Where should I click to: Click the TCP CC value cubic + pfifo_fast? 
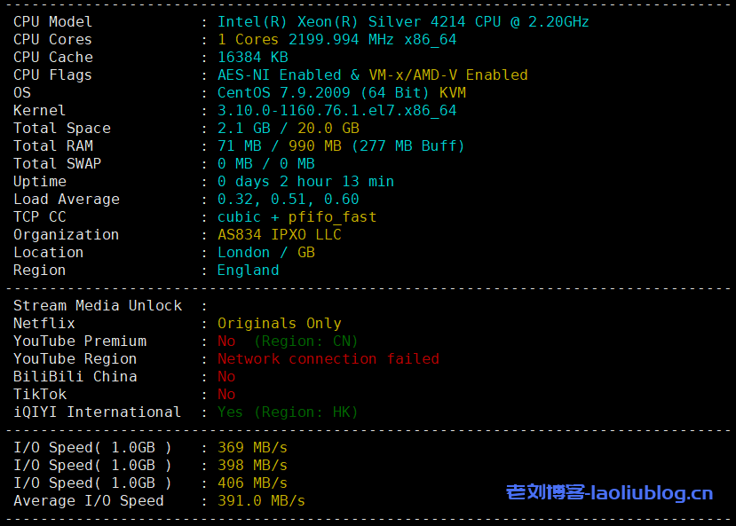297,216
